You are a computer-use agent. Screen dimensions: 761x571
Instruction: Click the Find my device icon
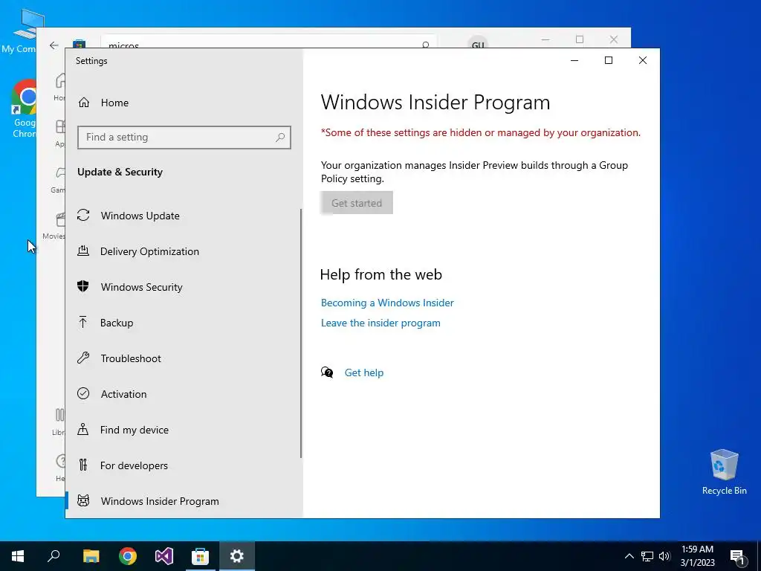tap(83, 429)
